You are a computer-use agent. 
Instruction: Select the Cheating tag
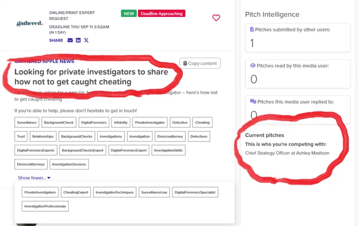click(x=202, y=123)
